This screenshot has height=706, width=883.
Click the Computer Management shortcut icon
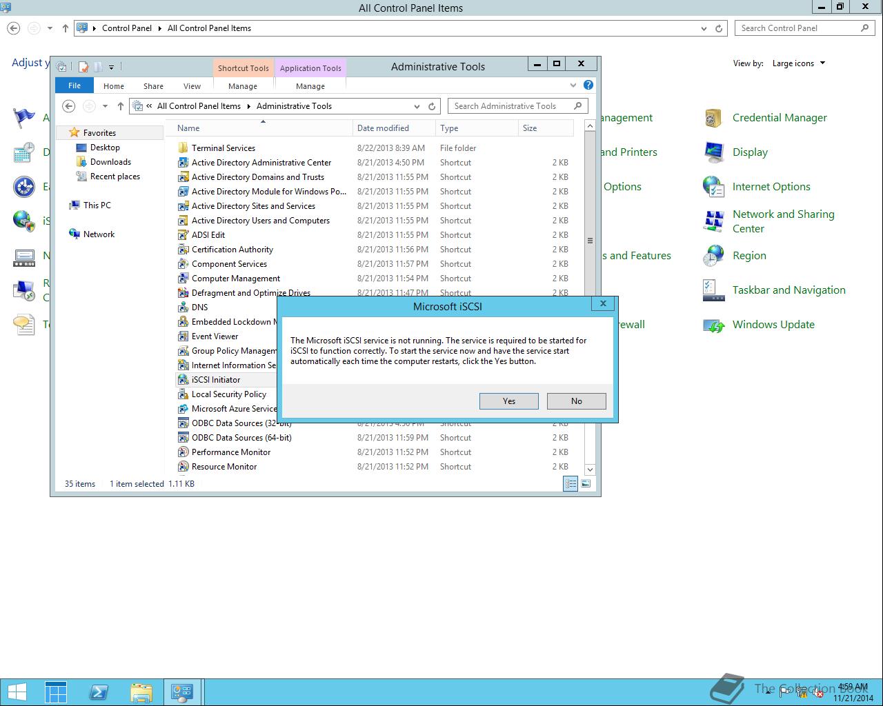[x=183, y=279]
